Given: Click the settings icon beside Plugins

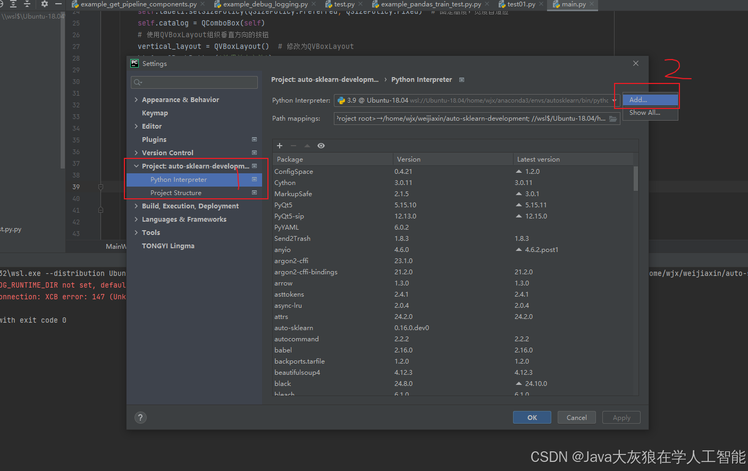Looking at the screenshot, I should pos(254,139).
